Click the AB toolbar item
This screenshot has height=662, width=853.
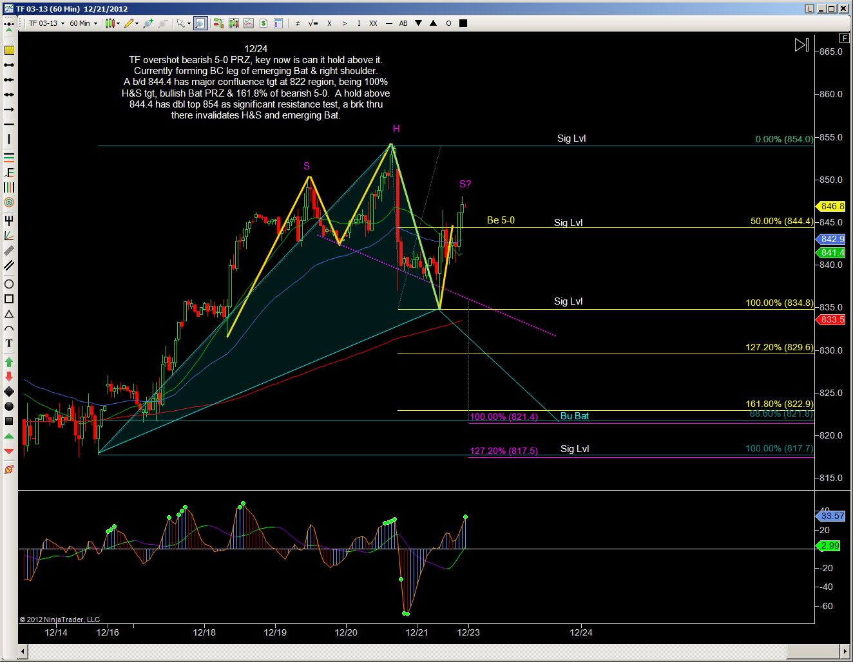[x=403, y=23]
